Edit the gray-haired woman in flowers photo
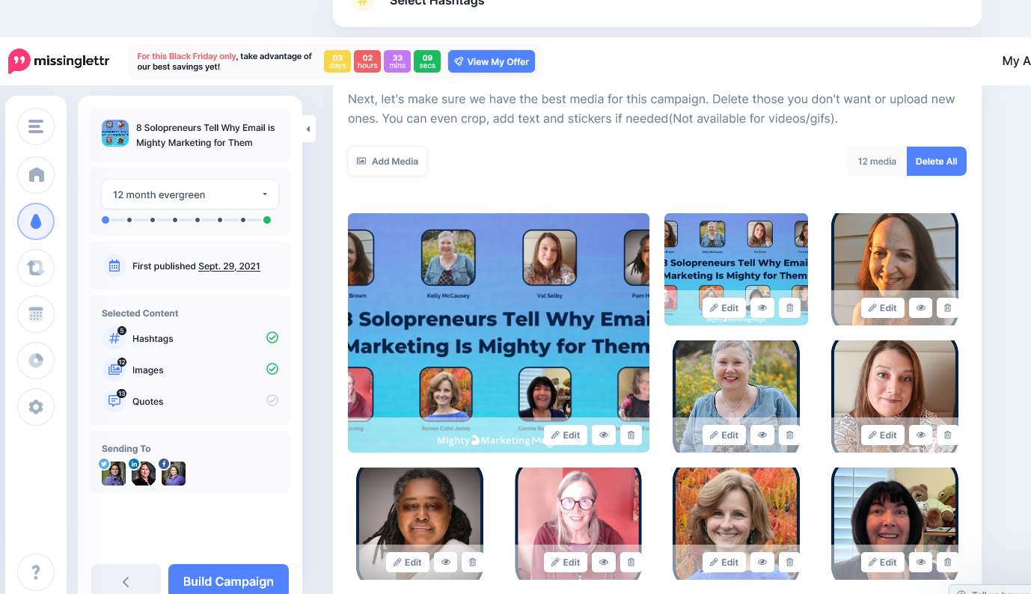The height and width of the screenshot is (594, 1031). tap(724, 435)
